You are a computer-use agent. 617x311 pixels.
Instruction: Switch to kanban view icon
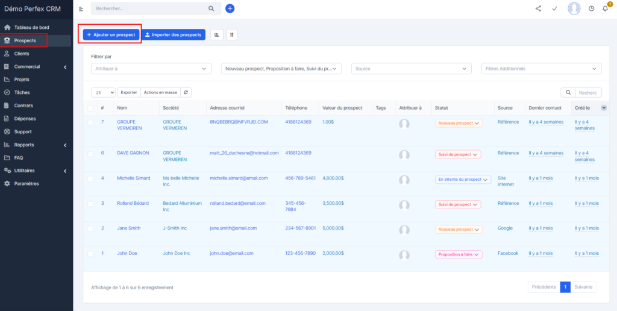tap(232, 34)
